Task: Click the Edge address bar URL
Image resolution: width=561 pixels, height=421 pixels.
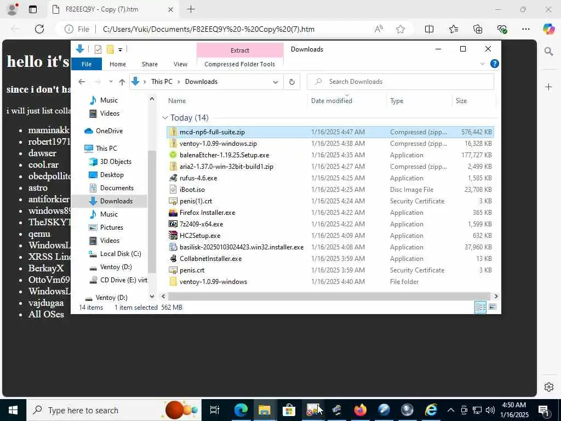Action: [x=209, y=29]
